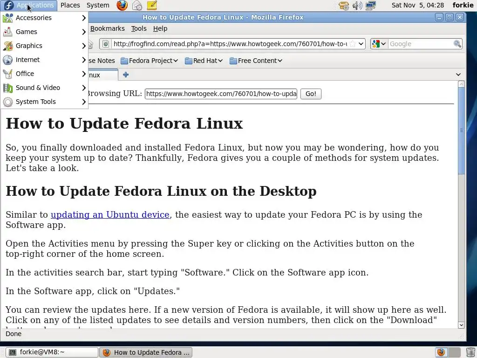This screenshot has width=477, height=358.
Task: Click the Red Hat folder icon
Action: (x=188, y=61)
